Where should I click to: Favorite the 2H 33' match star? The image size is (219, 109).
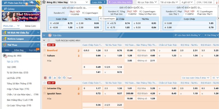(x=45, y=45)
